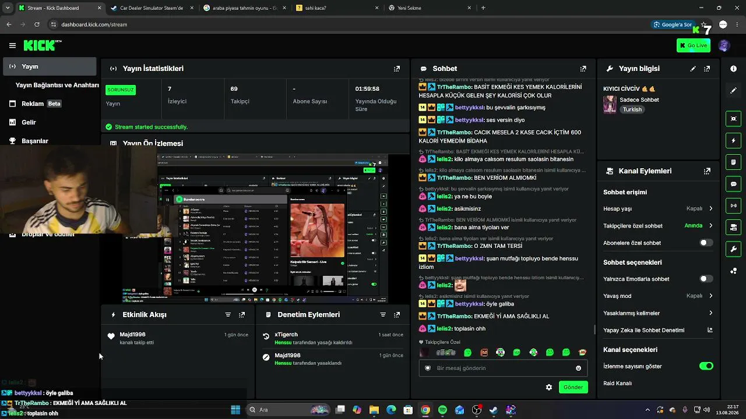The width and height of the screenshot is (746, 419).
Task: Open Steam from the taskbar
Action: pyautogui.click(x=494, y=410)
